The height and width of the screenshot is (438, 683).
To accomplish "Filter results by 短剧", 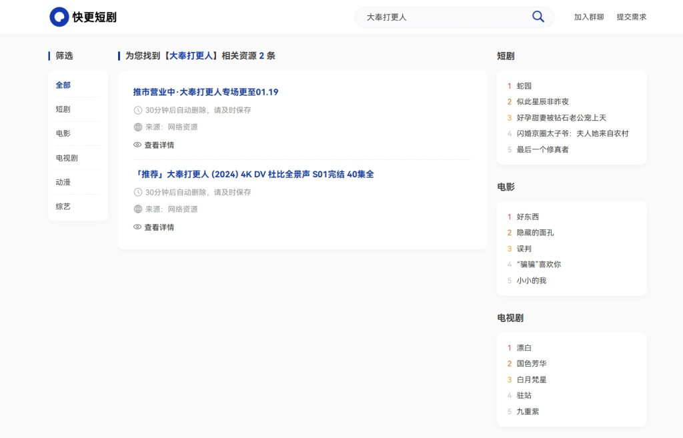I will point(63,109).
